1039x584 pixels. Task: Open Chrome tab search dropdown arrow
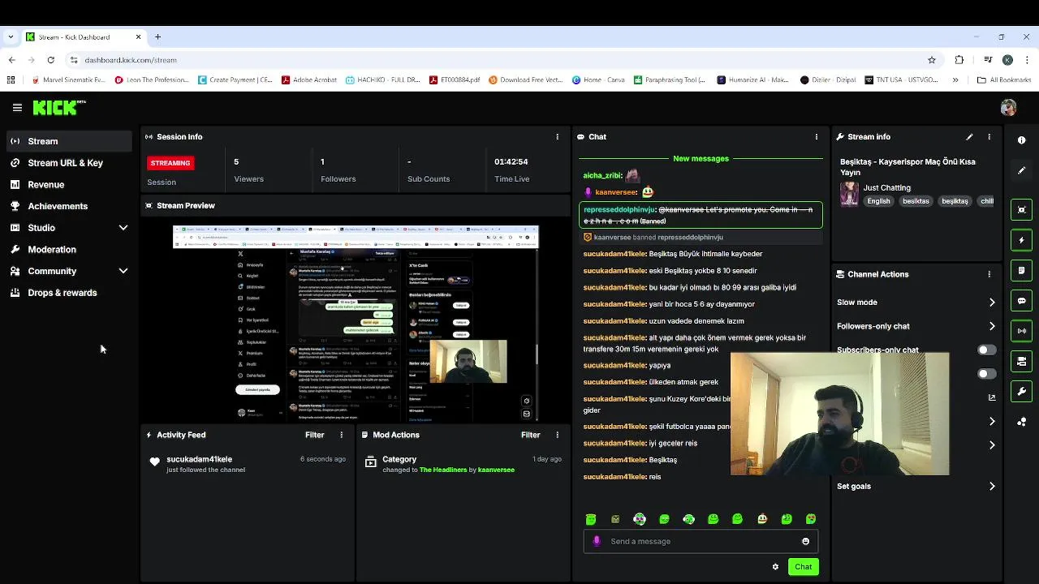tap(11, 36)
